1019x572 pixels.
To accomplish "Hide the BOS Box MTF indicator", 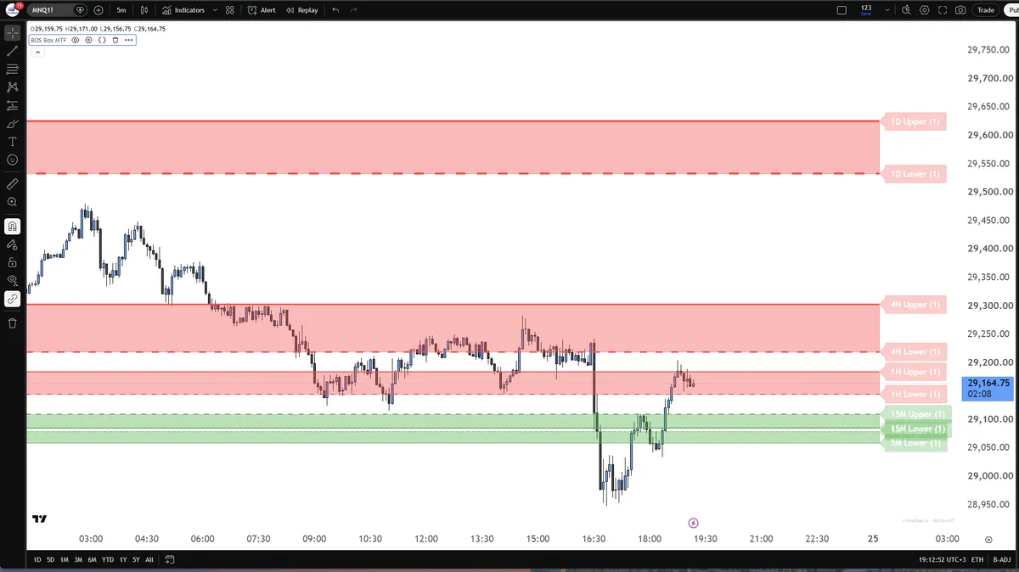I will pos(76,40).
